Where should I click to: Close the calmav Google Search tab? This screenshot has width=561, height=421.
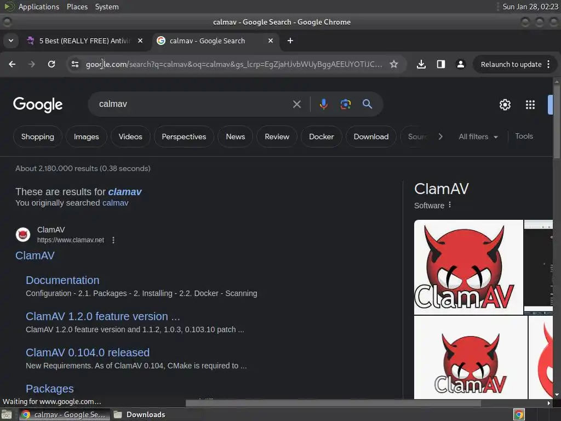click(271, 41)
